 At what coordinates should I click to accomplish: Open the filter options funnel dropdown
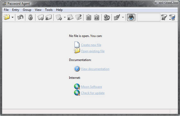coord(172,17)
